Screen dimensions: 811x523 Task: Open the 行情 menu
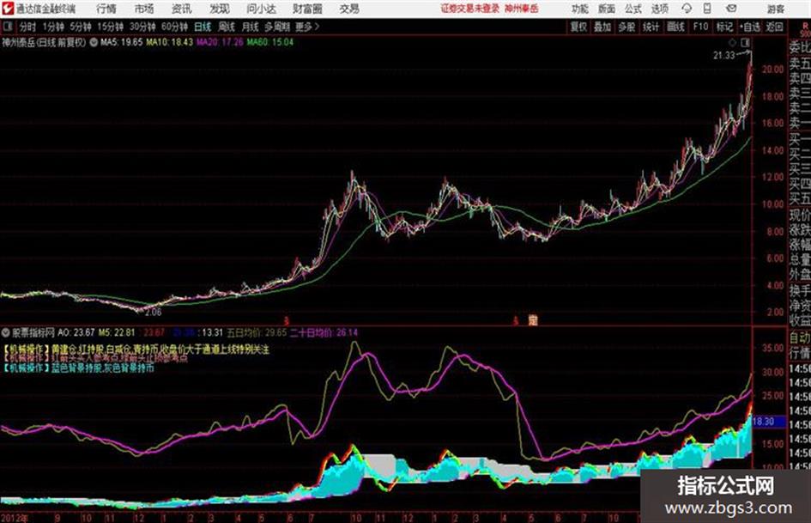106,9
